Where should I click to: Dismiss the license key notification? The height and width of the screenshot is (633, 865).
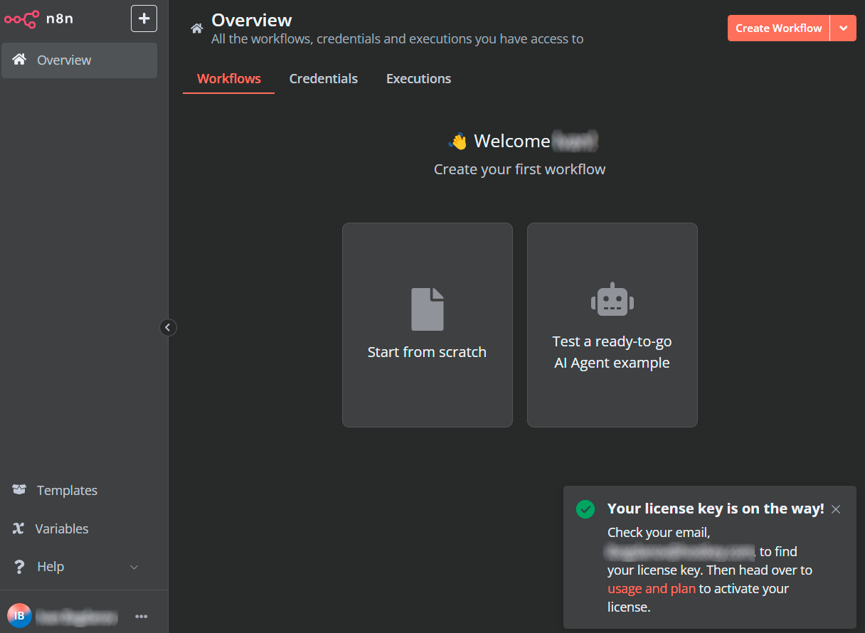(836, 509)
